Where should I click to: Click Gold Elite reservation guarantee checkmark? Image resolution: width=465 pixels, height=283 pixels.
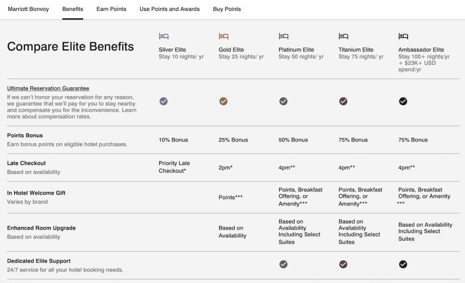[x=223, y=102]
